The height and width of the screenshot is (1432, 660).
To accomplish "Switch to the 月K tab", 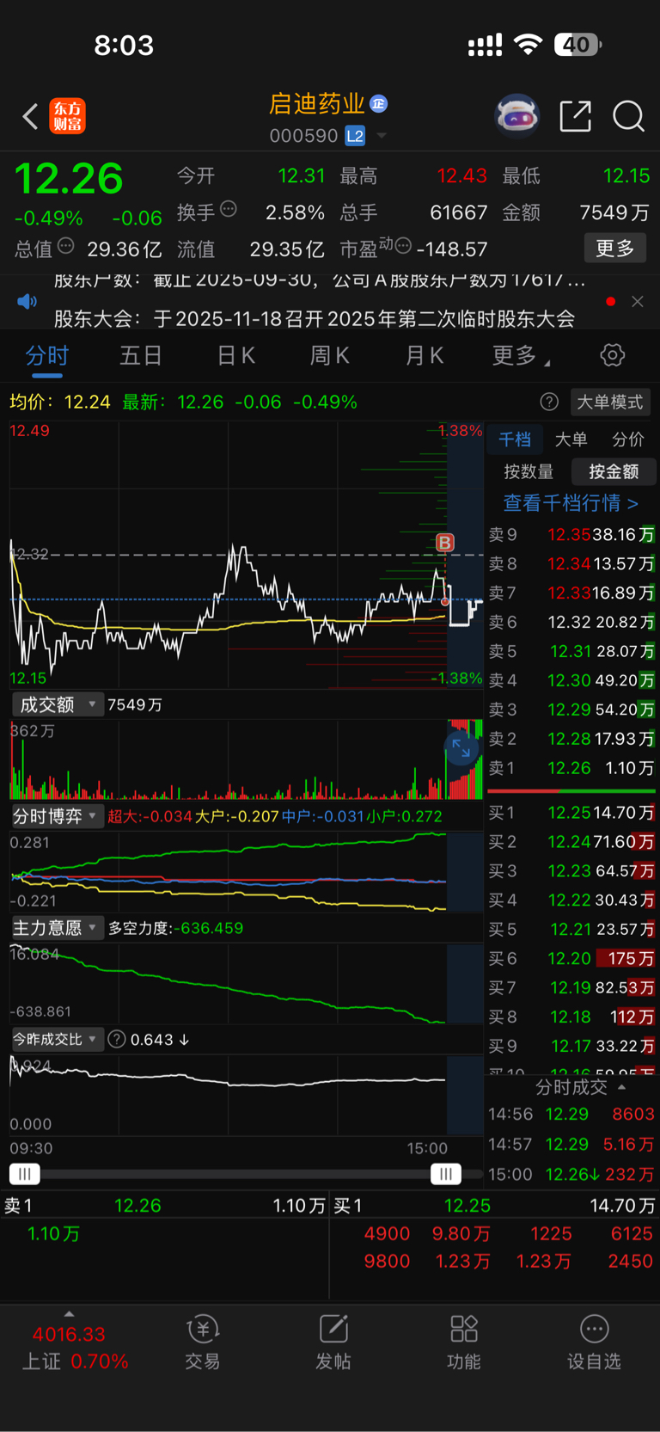I will tap(425, 355).
